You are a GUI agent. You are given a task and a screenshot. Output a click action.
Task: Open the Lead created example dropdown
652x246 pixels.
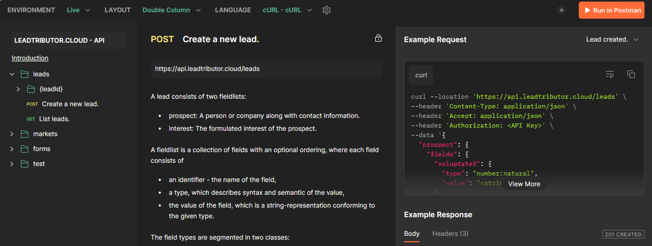pyautogui.click(x=612, y=39)
